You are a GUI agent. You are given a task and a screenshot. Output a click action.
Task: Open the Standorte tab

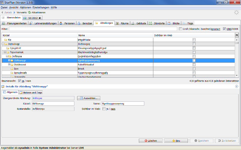click(x=157, y=23)
